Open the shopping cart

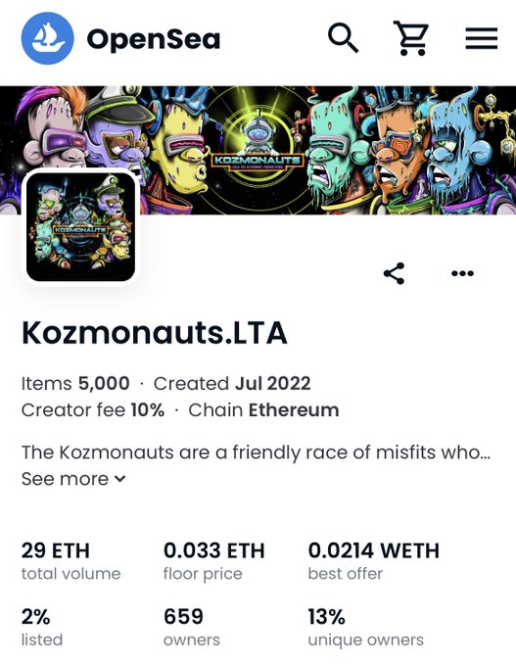tap(411, 38)
